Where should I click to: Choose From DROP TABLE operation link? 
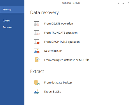pyautogui.click(x=62, y=42)
